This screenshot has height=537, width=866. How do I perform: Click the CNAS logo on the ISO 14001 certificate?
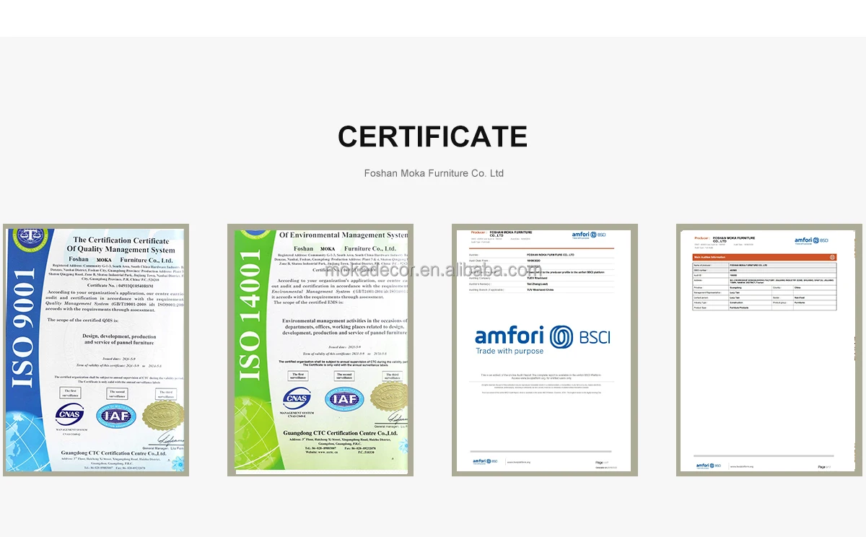click(x=297, y=398)
